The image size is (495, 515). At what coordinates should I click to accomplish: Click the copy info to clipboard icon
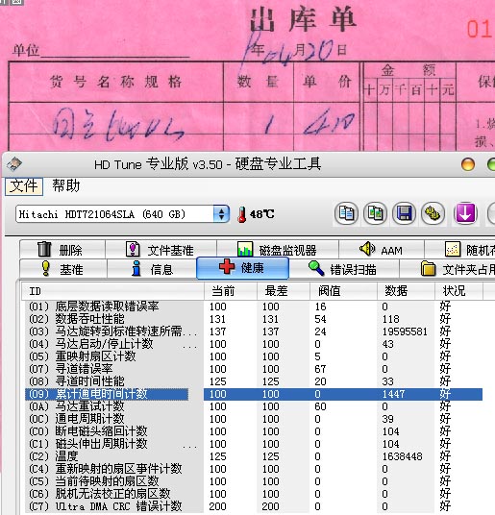tap(346, 214)
